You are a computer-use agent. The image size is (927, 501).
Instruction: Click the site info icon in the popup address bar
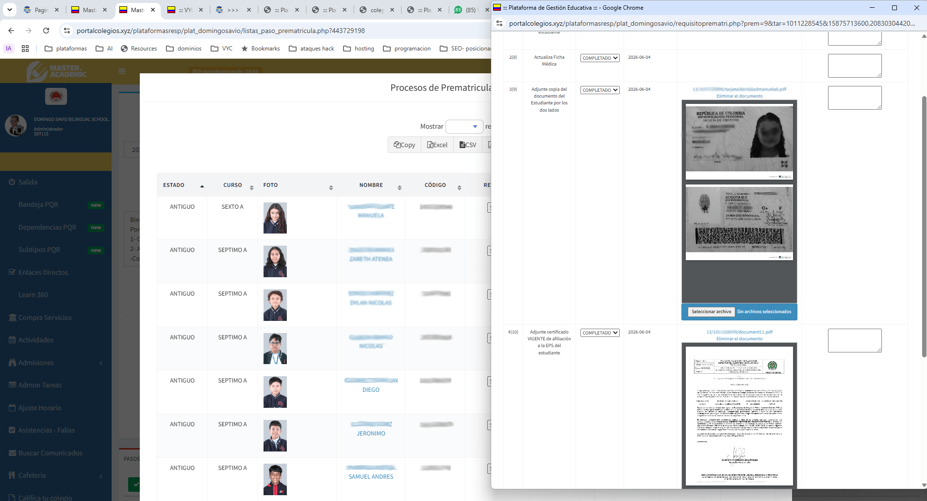pos(499,23)
